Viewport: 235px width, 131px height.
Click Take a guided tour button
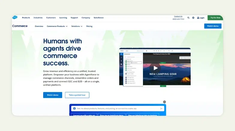point(77,95)
